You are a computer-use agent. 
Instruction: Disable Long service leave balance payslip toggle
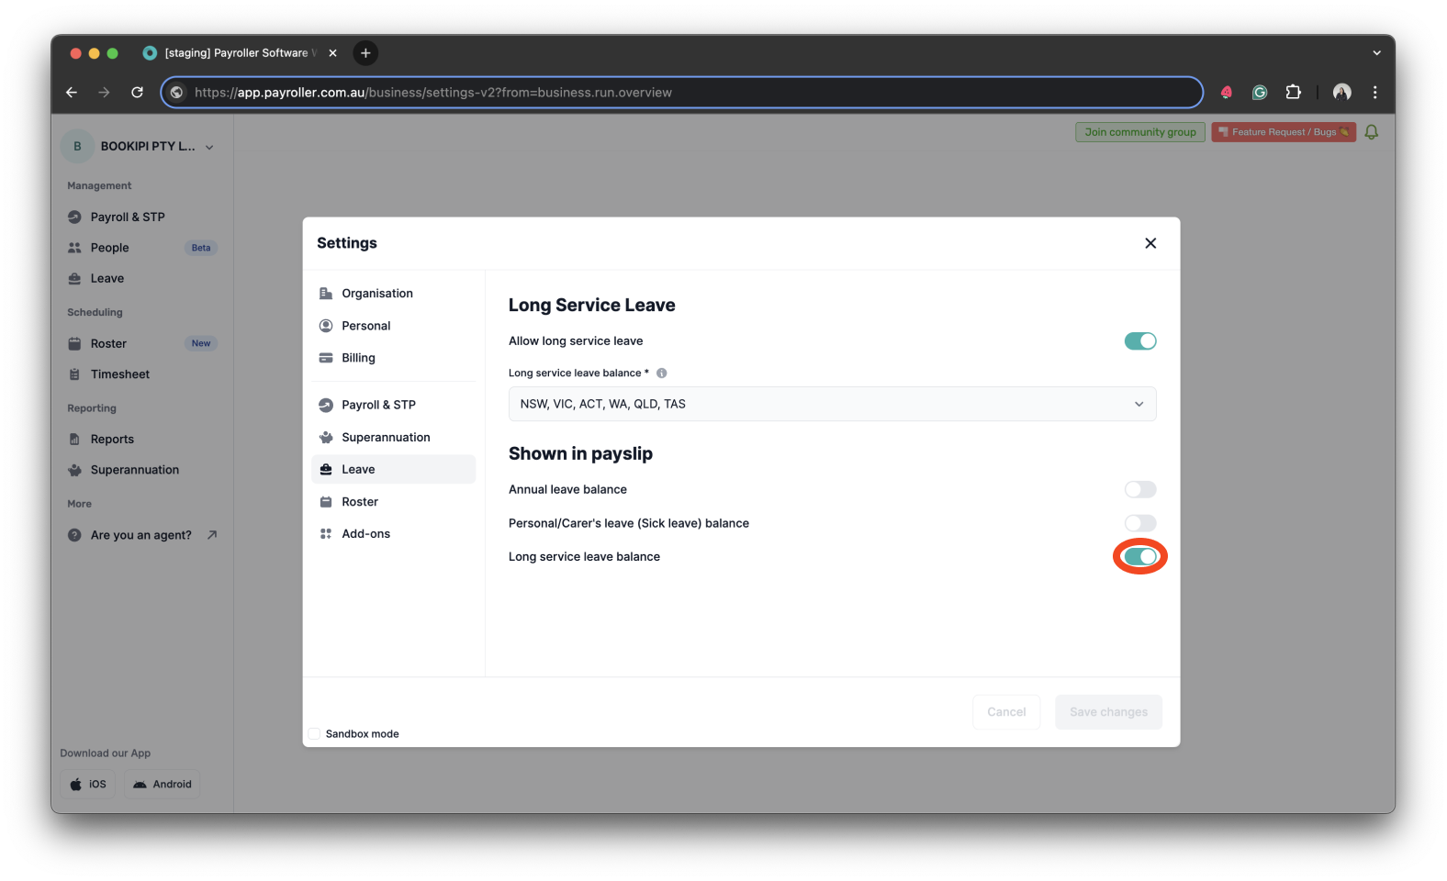pos(1140,557)
